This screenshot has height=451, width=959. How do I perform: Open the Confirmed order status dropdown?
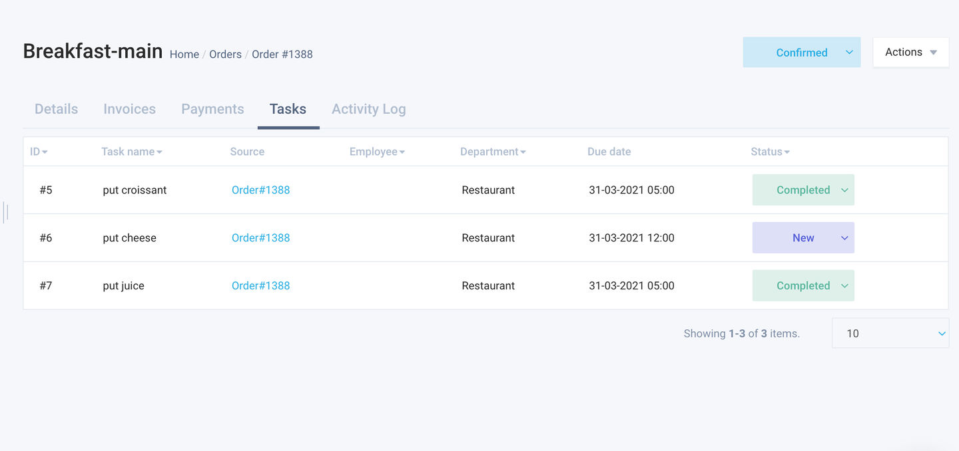coord(802,53)
